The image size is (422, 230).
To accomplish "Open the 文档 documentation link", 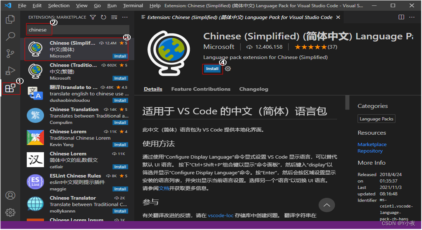I will coord(164,188).
